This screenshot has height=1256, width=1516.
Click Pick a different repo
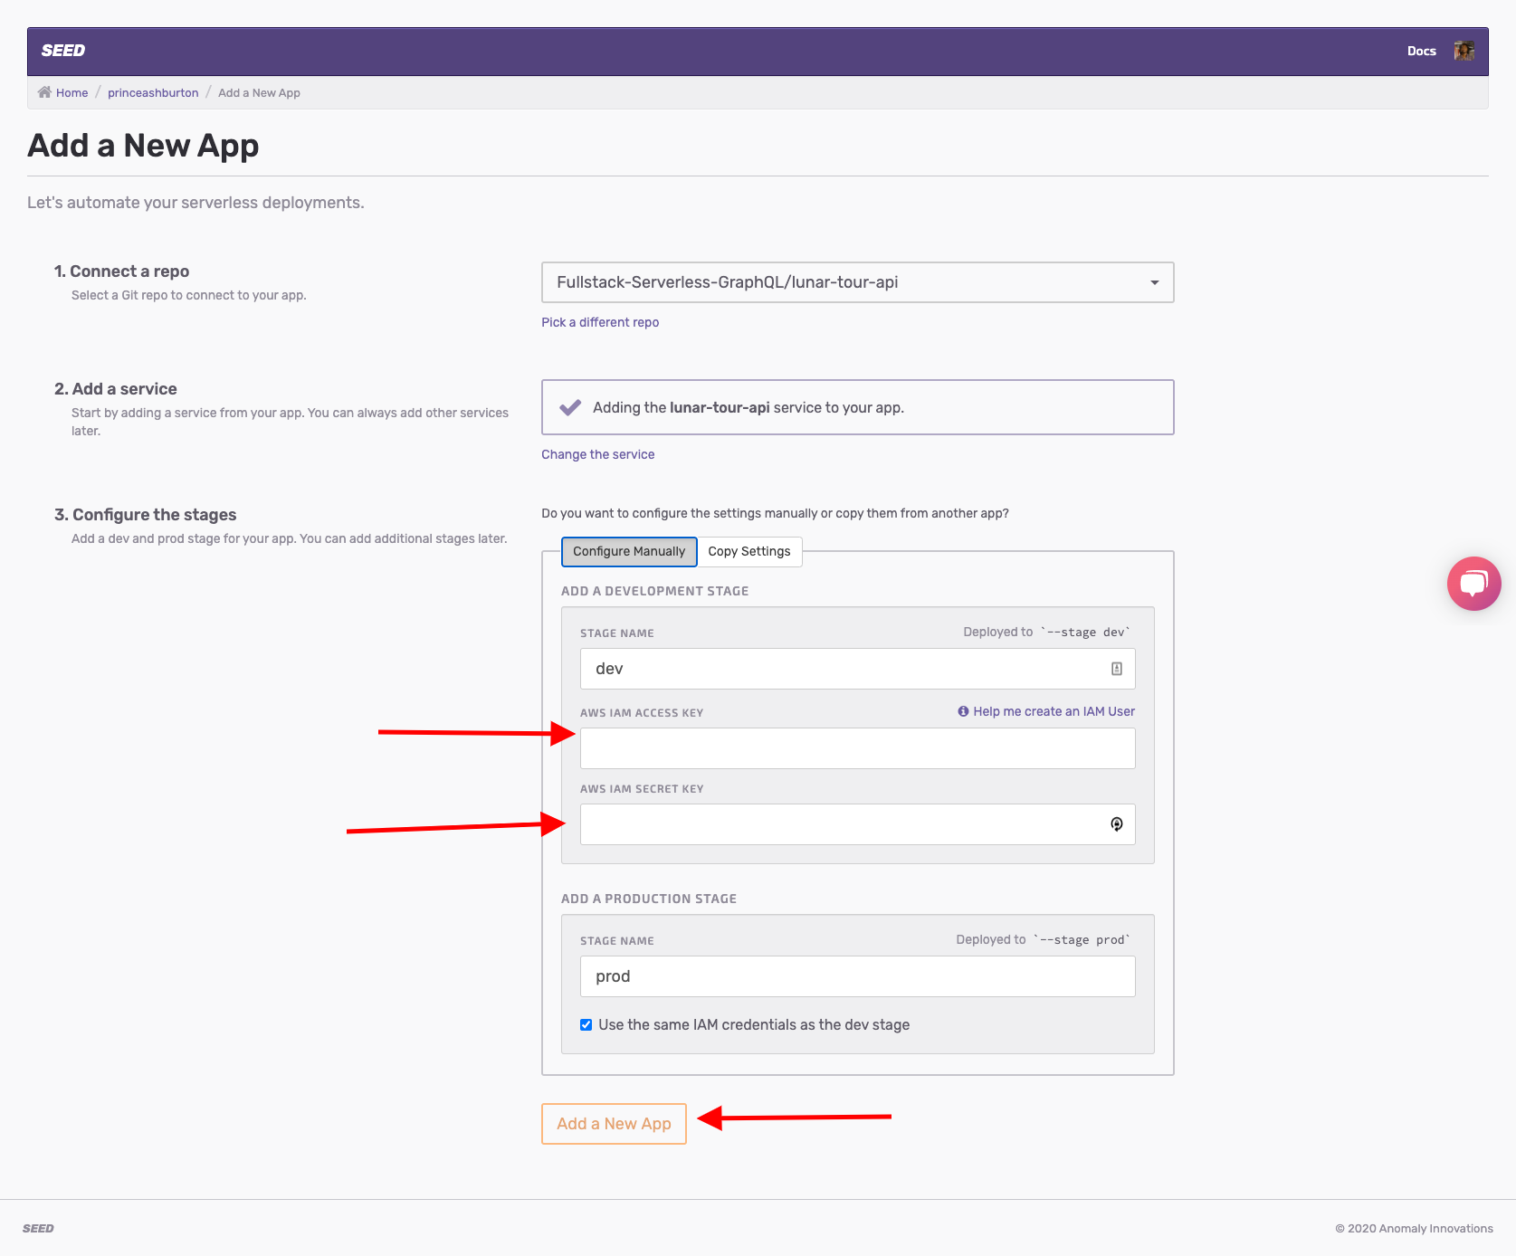tap(600, 322)
